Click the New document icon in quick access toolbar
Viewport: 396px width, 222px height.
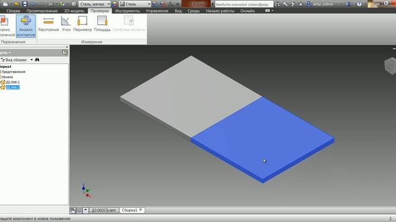tap(6, 4)
